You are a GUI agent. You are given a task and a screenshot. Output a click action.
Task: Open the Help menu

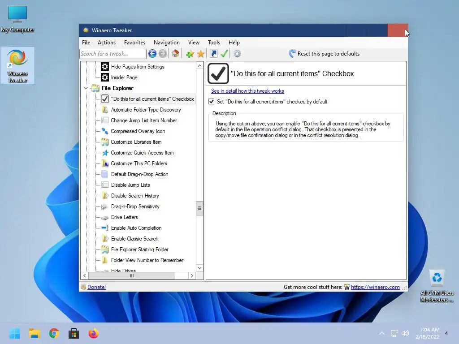[234, 43]
